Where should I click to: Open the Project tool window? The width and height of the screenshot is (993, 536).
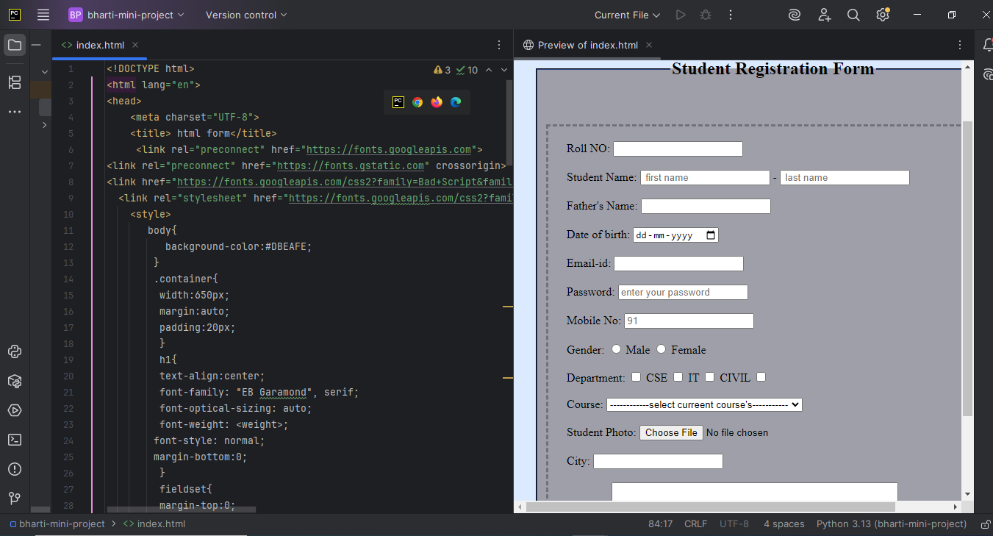tap(14, 44)
